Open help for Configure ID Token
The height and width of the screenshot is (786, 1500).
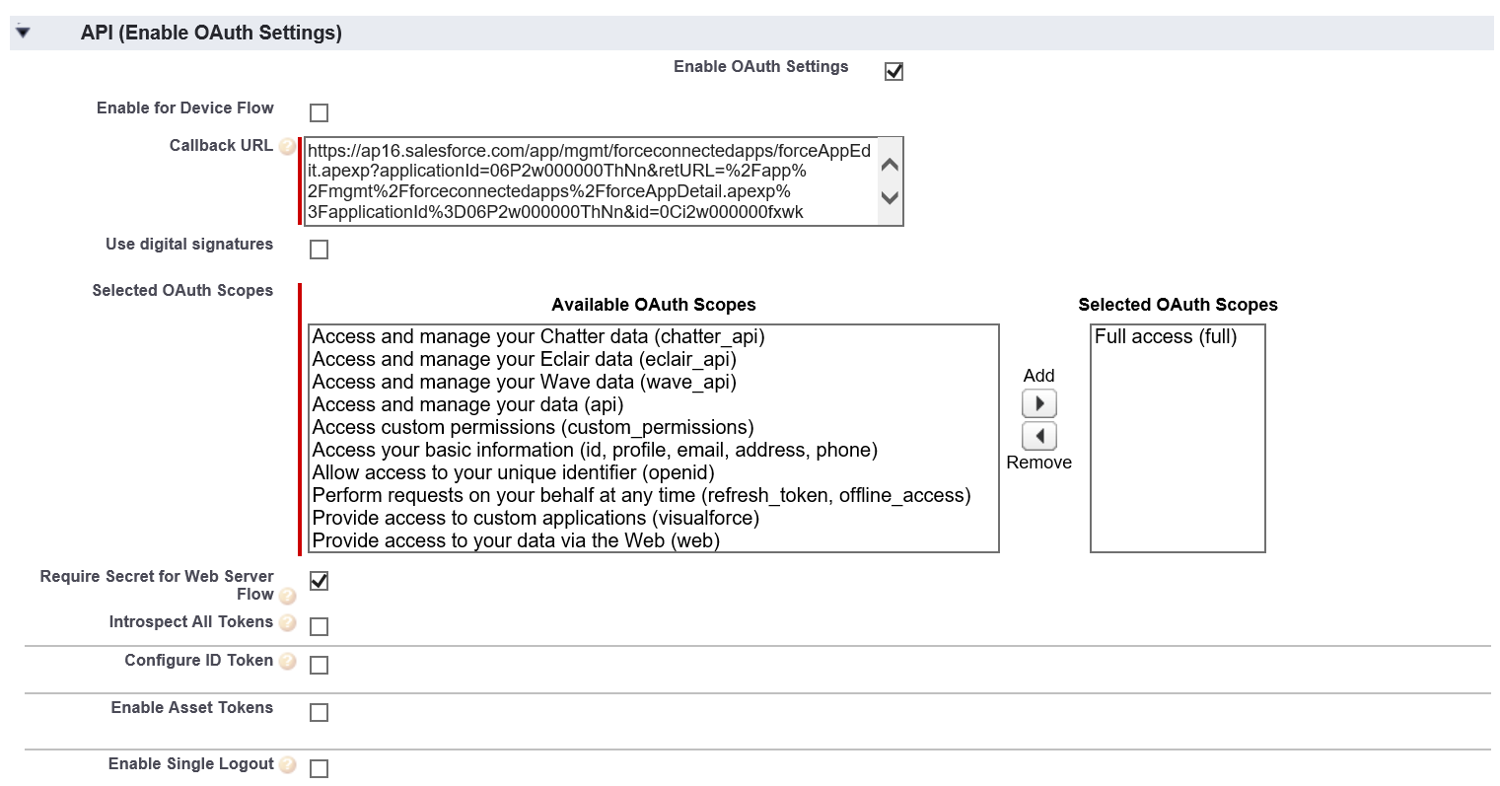pyautogui.click(x=287, y=662)
